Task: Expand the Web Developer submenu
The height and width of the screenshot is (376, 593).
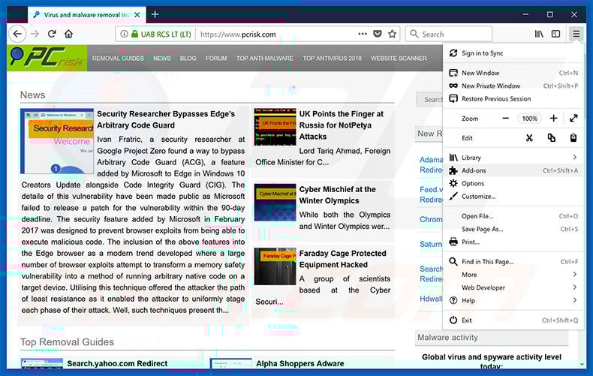Action: [574, 287]
